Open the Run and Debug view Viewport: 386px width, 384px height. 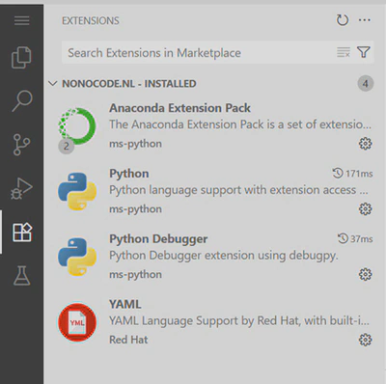pyautogui.click(x=21, y=188)
